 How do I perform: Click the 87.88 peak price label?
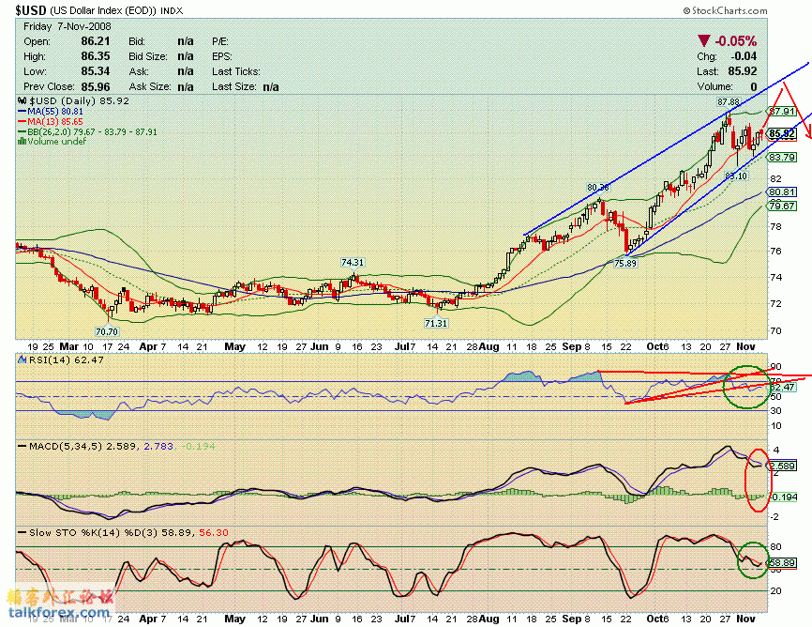tap(729, 101)
